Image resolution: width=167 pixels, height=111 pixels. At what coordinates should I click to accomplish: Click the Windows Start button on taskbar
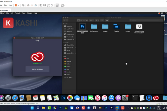coord(42,107)
